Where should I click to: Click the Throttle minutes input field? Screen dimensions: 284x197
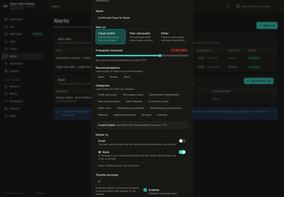pyautogui.click(x=118, y=181)
